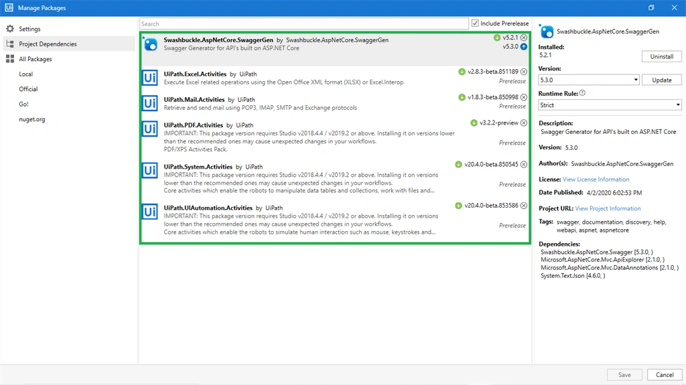Image resolution: width=686 pixels, height=385 pixels.
Task: Select Project Dependencies section
Action: 48,44
